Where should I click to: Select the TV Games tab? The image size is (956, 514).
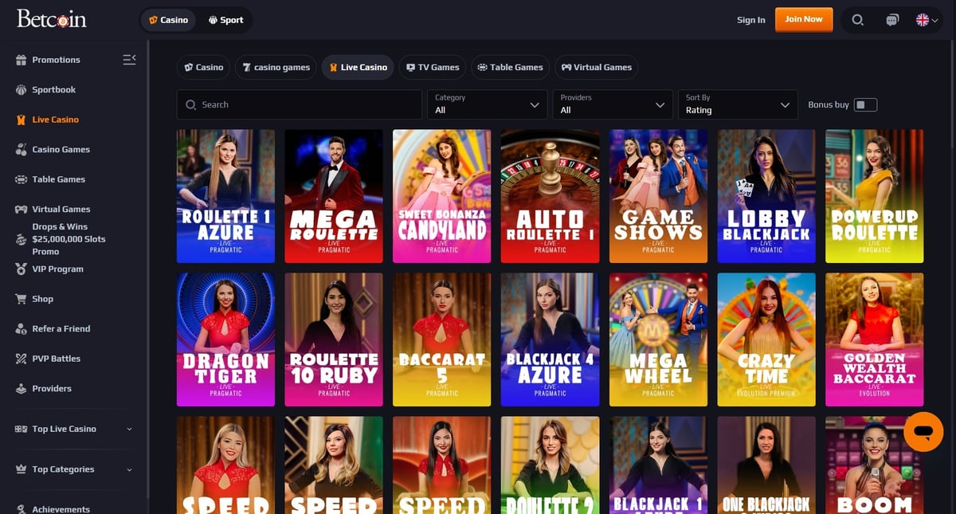(433, 68)
